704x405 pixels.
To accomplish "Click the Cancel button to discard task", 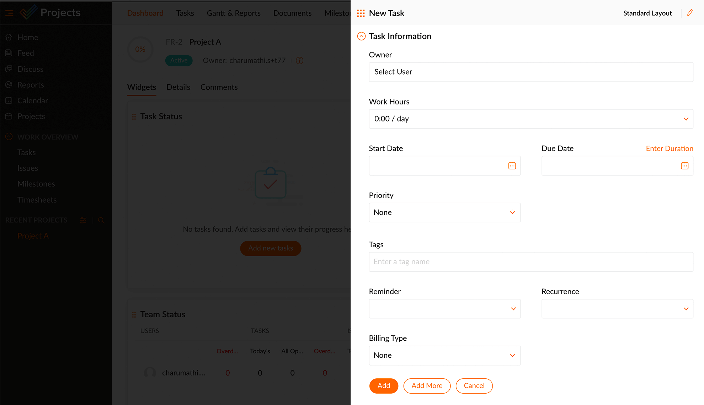I will (474, 386).
